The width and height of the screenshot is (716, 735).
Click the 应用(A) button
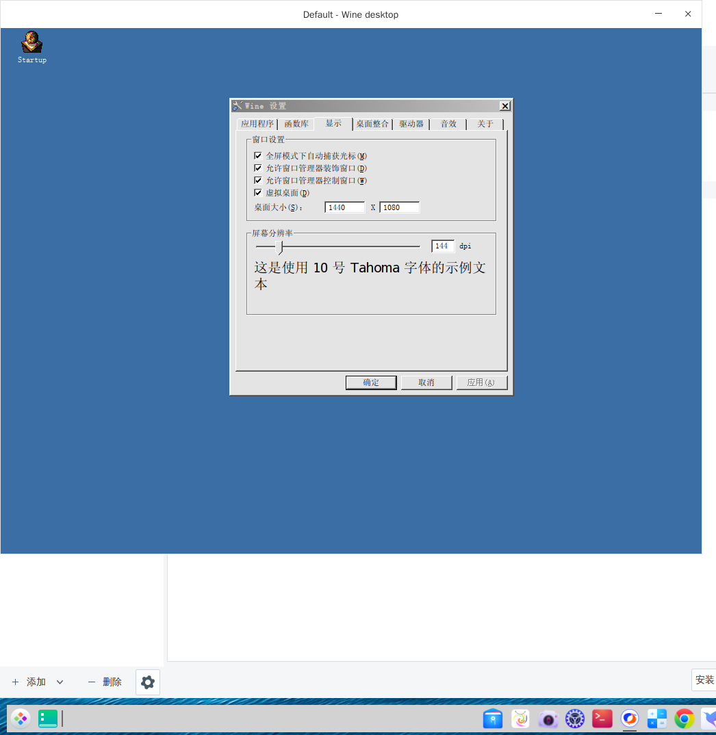pyautogui.click(x=481, y=383)
